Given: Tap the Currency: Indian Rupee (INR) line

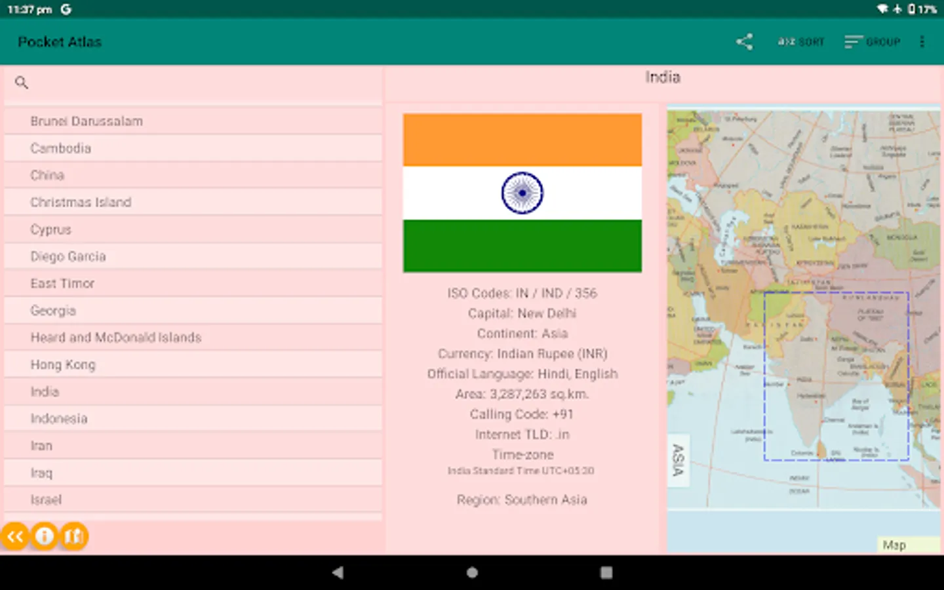Looking at the screenshot, I should pyautogui.click(x=522, y=354).
